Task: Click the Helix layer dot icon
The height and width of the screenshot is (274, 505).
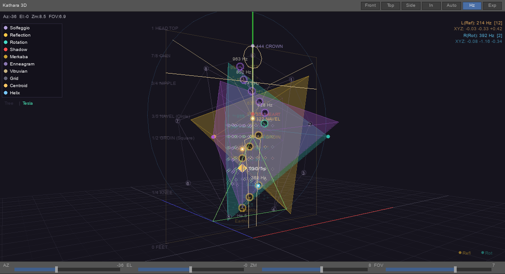Action: tap(5, 93)
